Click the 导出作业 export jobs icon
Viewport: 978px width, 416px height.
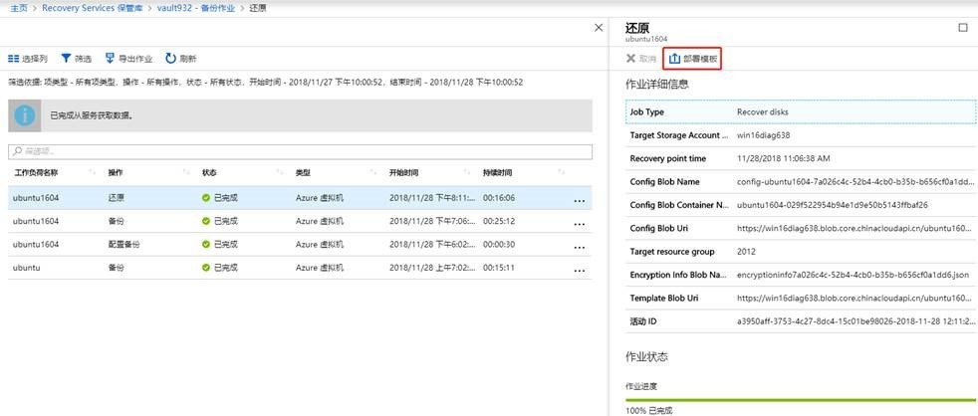pos(110,59)
